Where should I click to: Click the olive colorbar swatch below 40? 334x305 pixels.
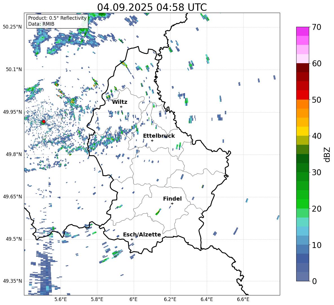point(302,140)
